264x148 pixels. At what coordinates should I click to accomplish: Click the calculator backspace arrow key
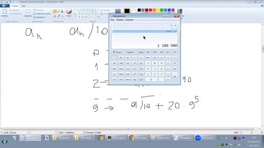148,58
